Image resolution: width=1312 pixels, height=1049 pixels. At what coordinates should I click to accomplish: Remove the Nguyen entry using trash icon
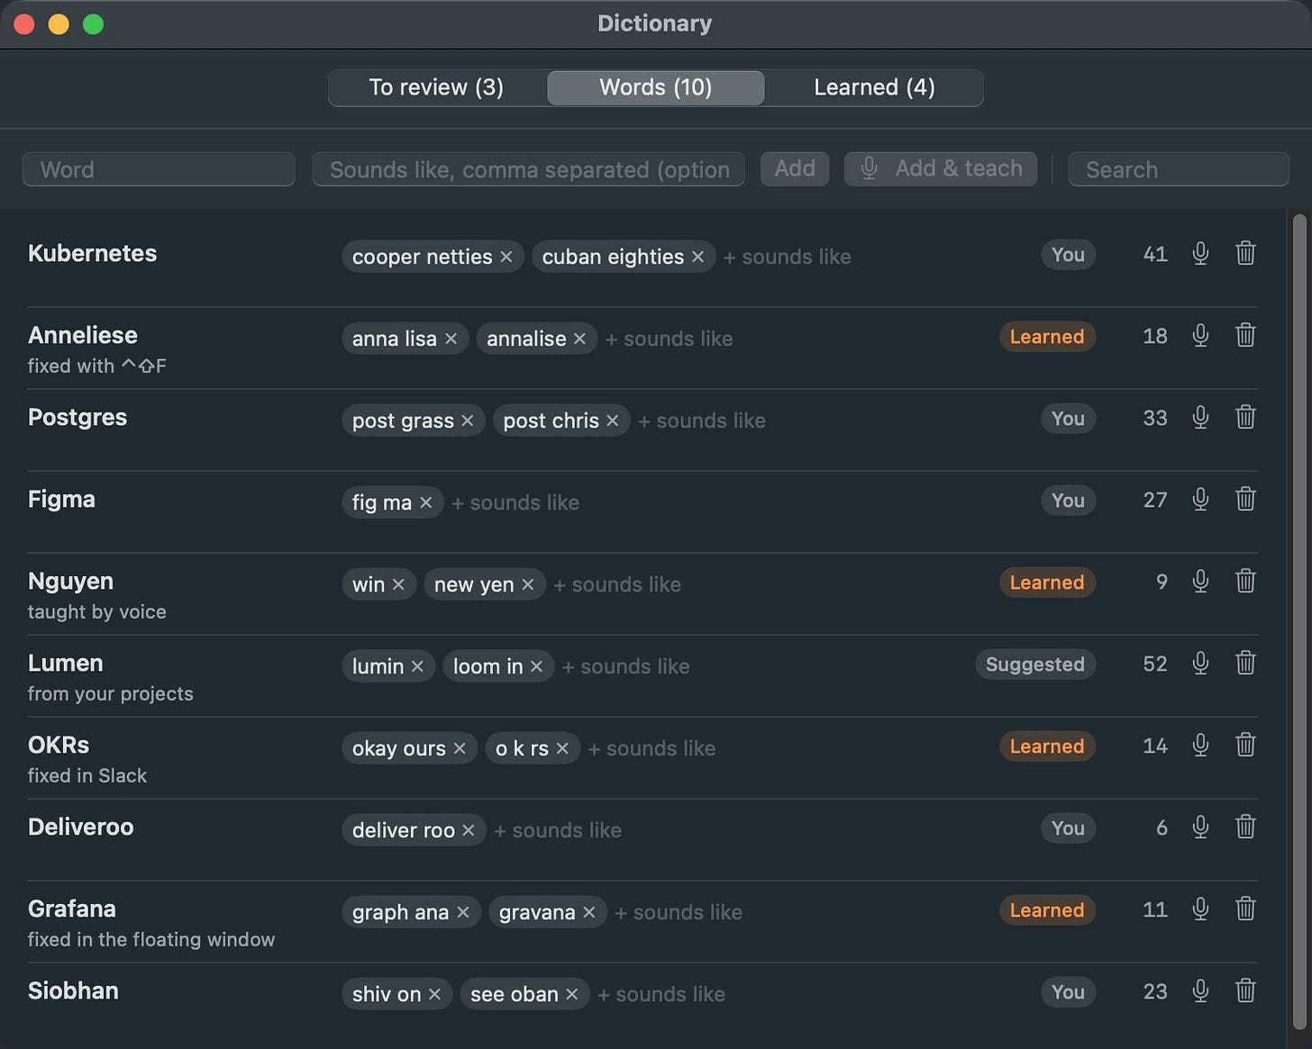(x=1245, y=582)
